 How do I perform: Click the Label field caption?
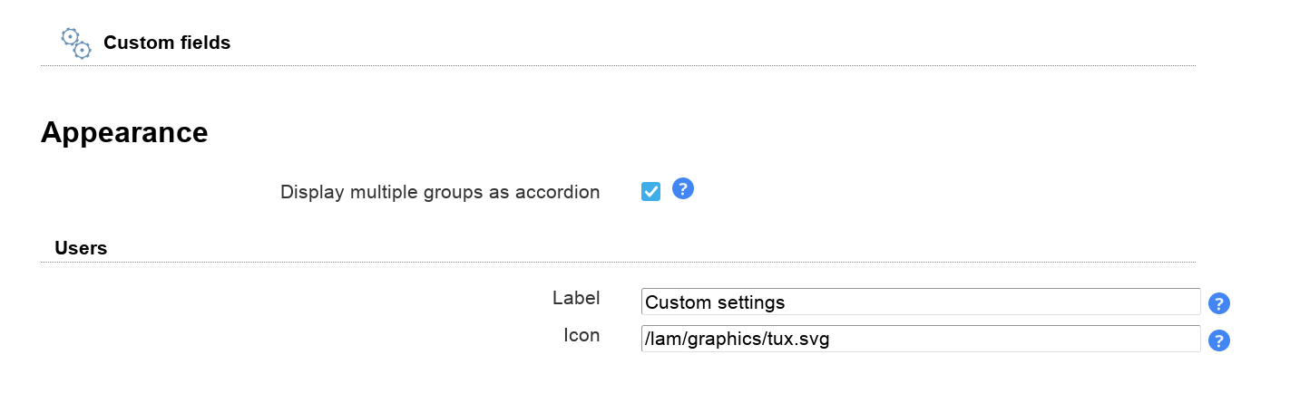click(576, 298)
